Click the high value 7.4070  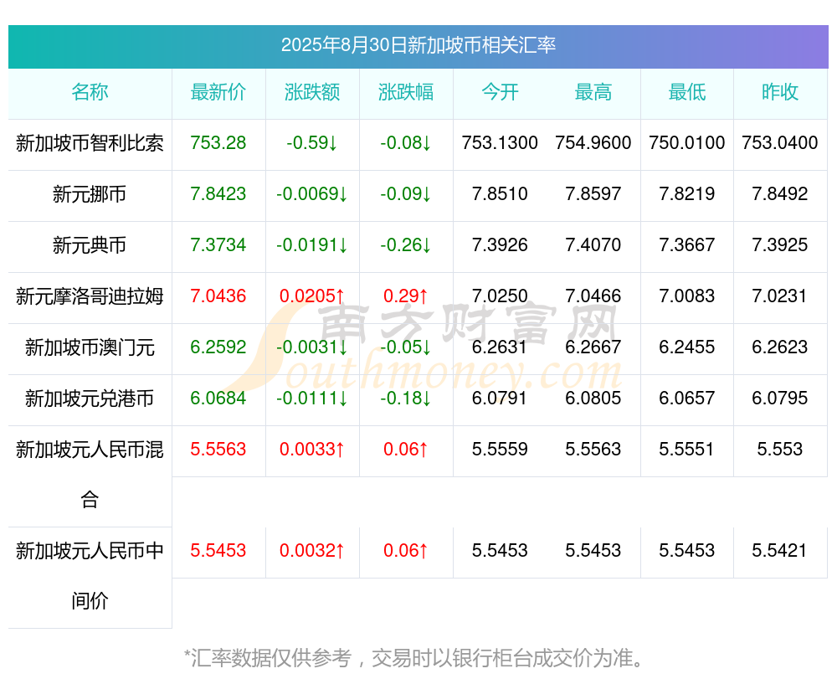(x=593, y=245)
